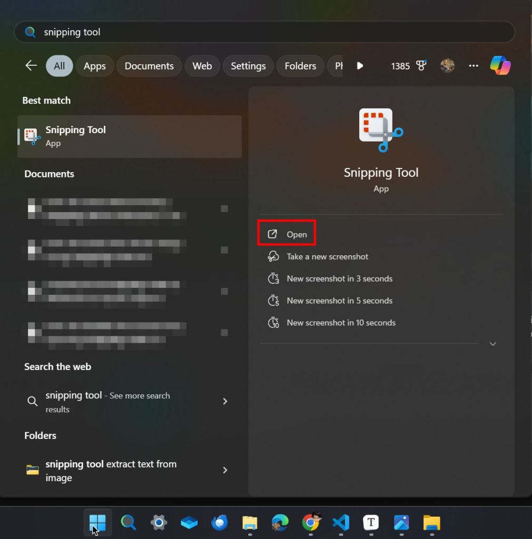The height and width of the screenshot is (539, 532).
Task: Expand the folder result chevron arrow
Action: tap(225, 470)
